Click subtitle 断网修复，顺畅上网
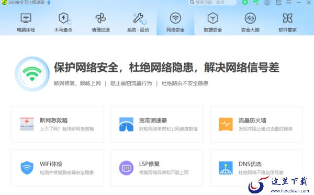314x195 pixels. [x=77, y=83]
